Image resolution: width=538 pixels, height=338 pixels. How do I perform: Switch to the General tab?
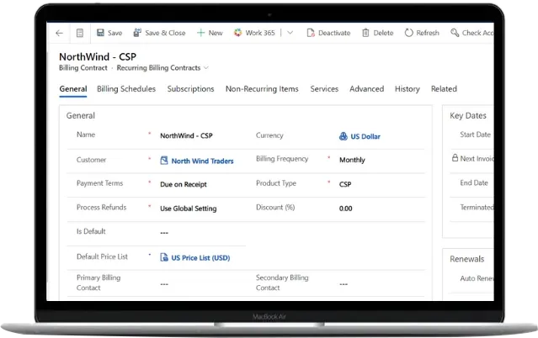pos(73,89)
